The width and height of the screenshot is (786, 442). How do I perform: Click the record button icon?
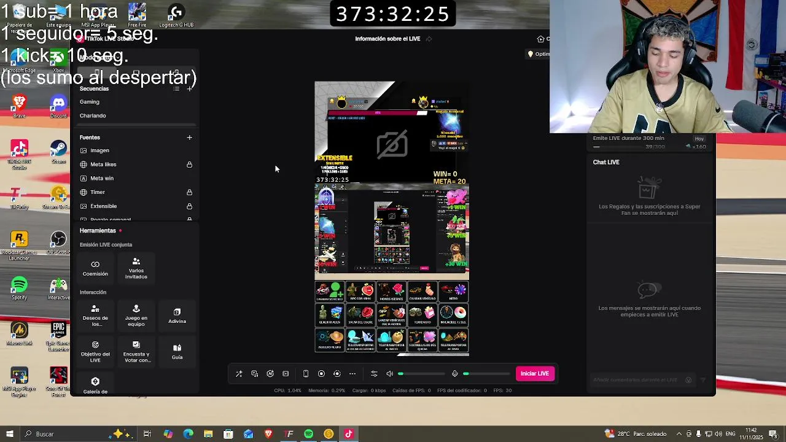point(321,373)
